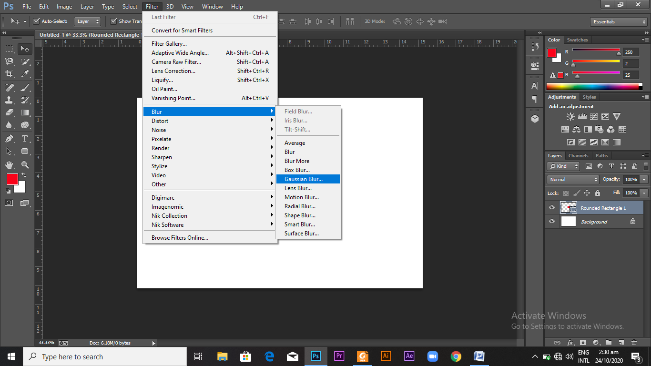The width and height of the screenshot is (651, 366).
Task: Select the Clone Stamp tool
Action: tap(9, 100)
